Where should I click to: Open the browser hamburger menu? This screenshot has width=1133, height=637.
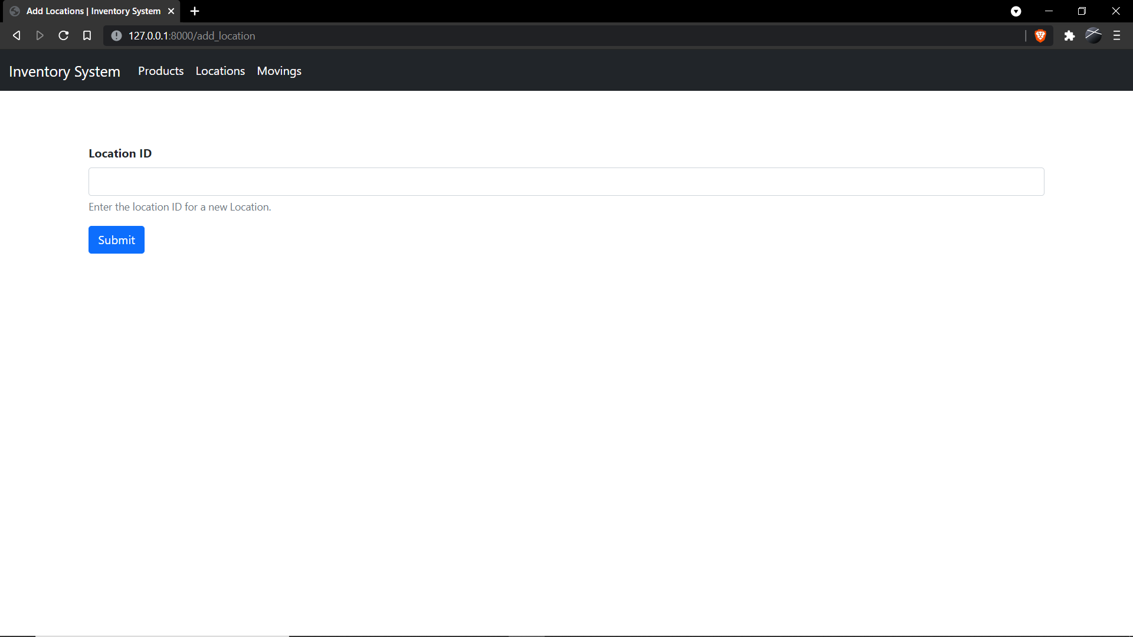pyautogui.click(x=1116, y=36)
